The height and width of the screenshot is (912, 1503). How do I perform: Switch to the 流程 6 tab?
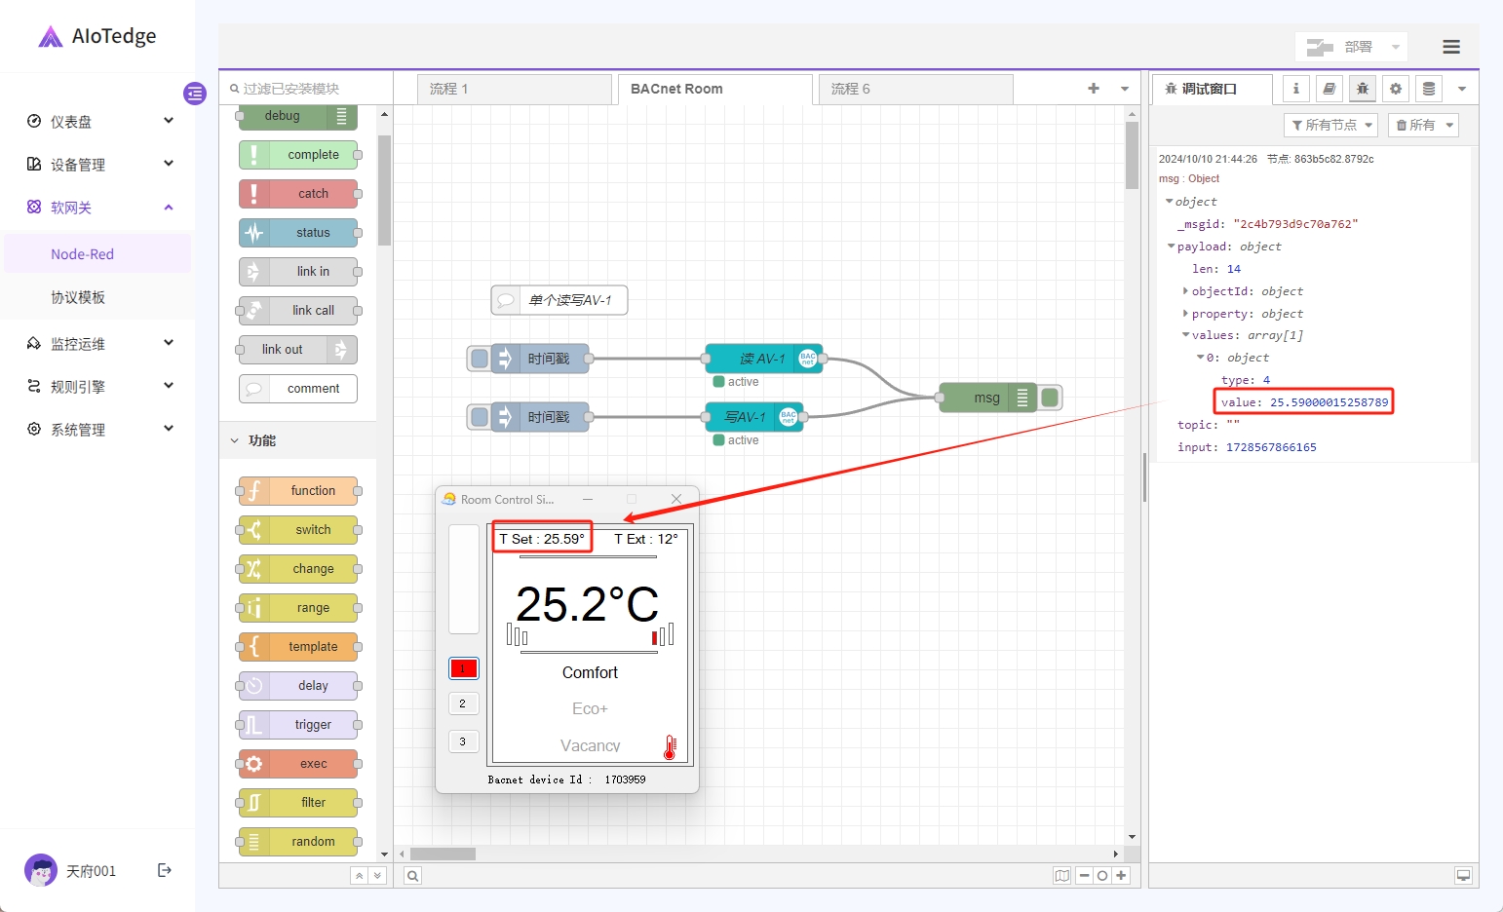pyautogui.click(x=850, y=89)
